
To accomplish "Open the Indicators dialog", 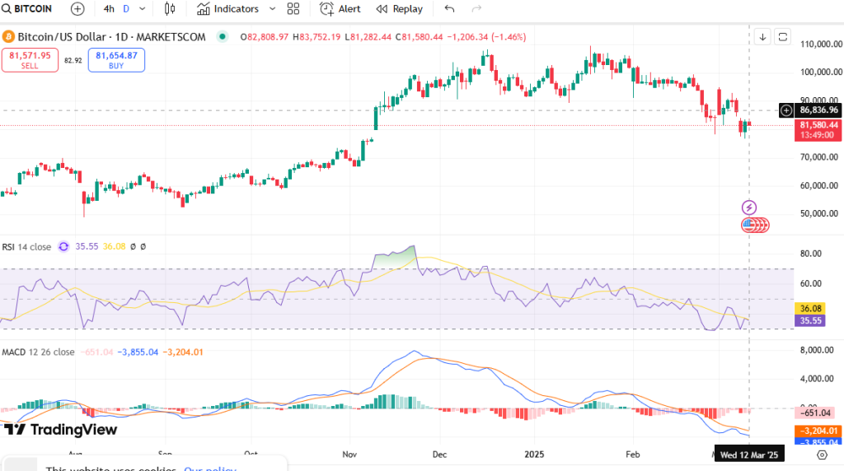I will coord(227,8).
